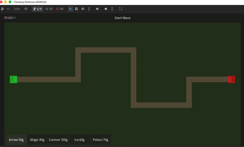The height and width of the screenshot is (147, 244).
Task: Choose the Magic 80g tower
Action: (37, 140)
